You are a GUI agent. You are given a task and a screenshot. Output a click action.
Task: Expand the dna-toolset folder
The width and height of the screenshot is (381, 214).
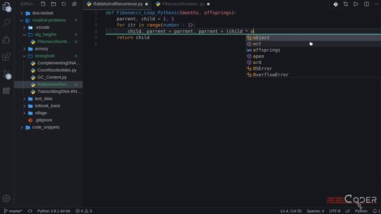pos(42,13)
